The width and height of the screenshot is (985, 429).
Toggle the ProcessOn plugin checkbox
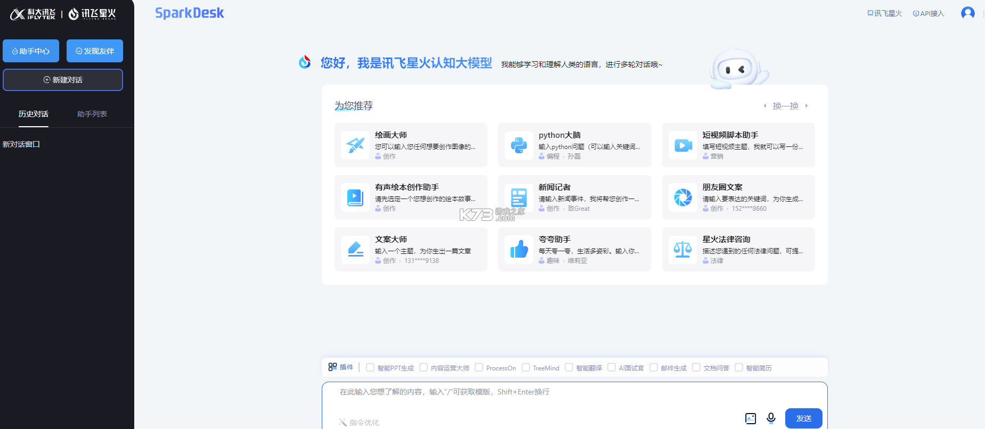pos(479,367)
